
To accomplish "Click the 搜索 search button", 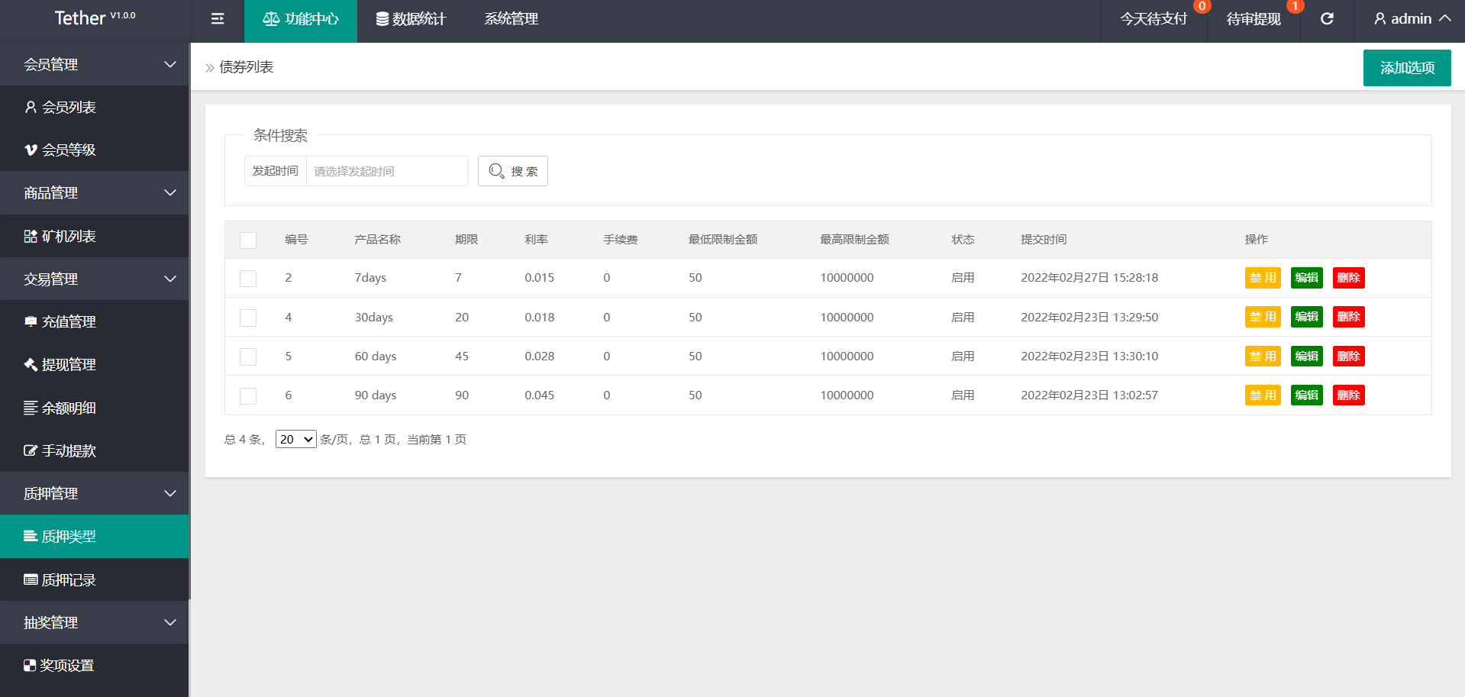I will point(513,171).
